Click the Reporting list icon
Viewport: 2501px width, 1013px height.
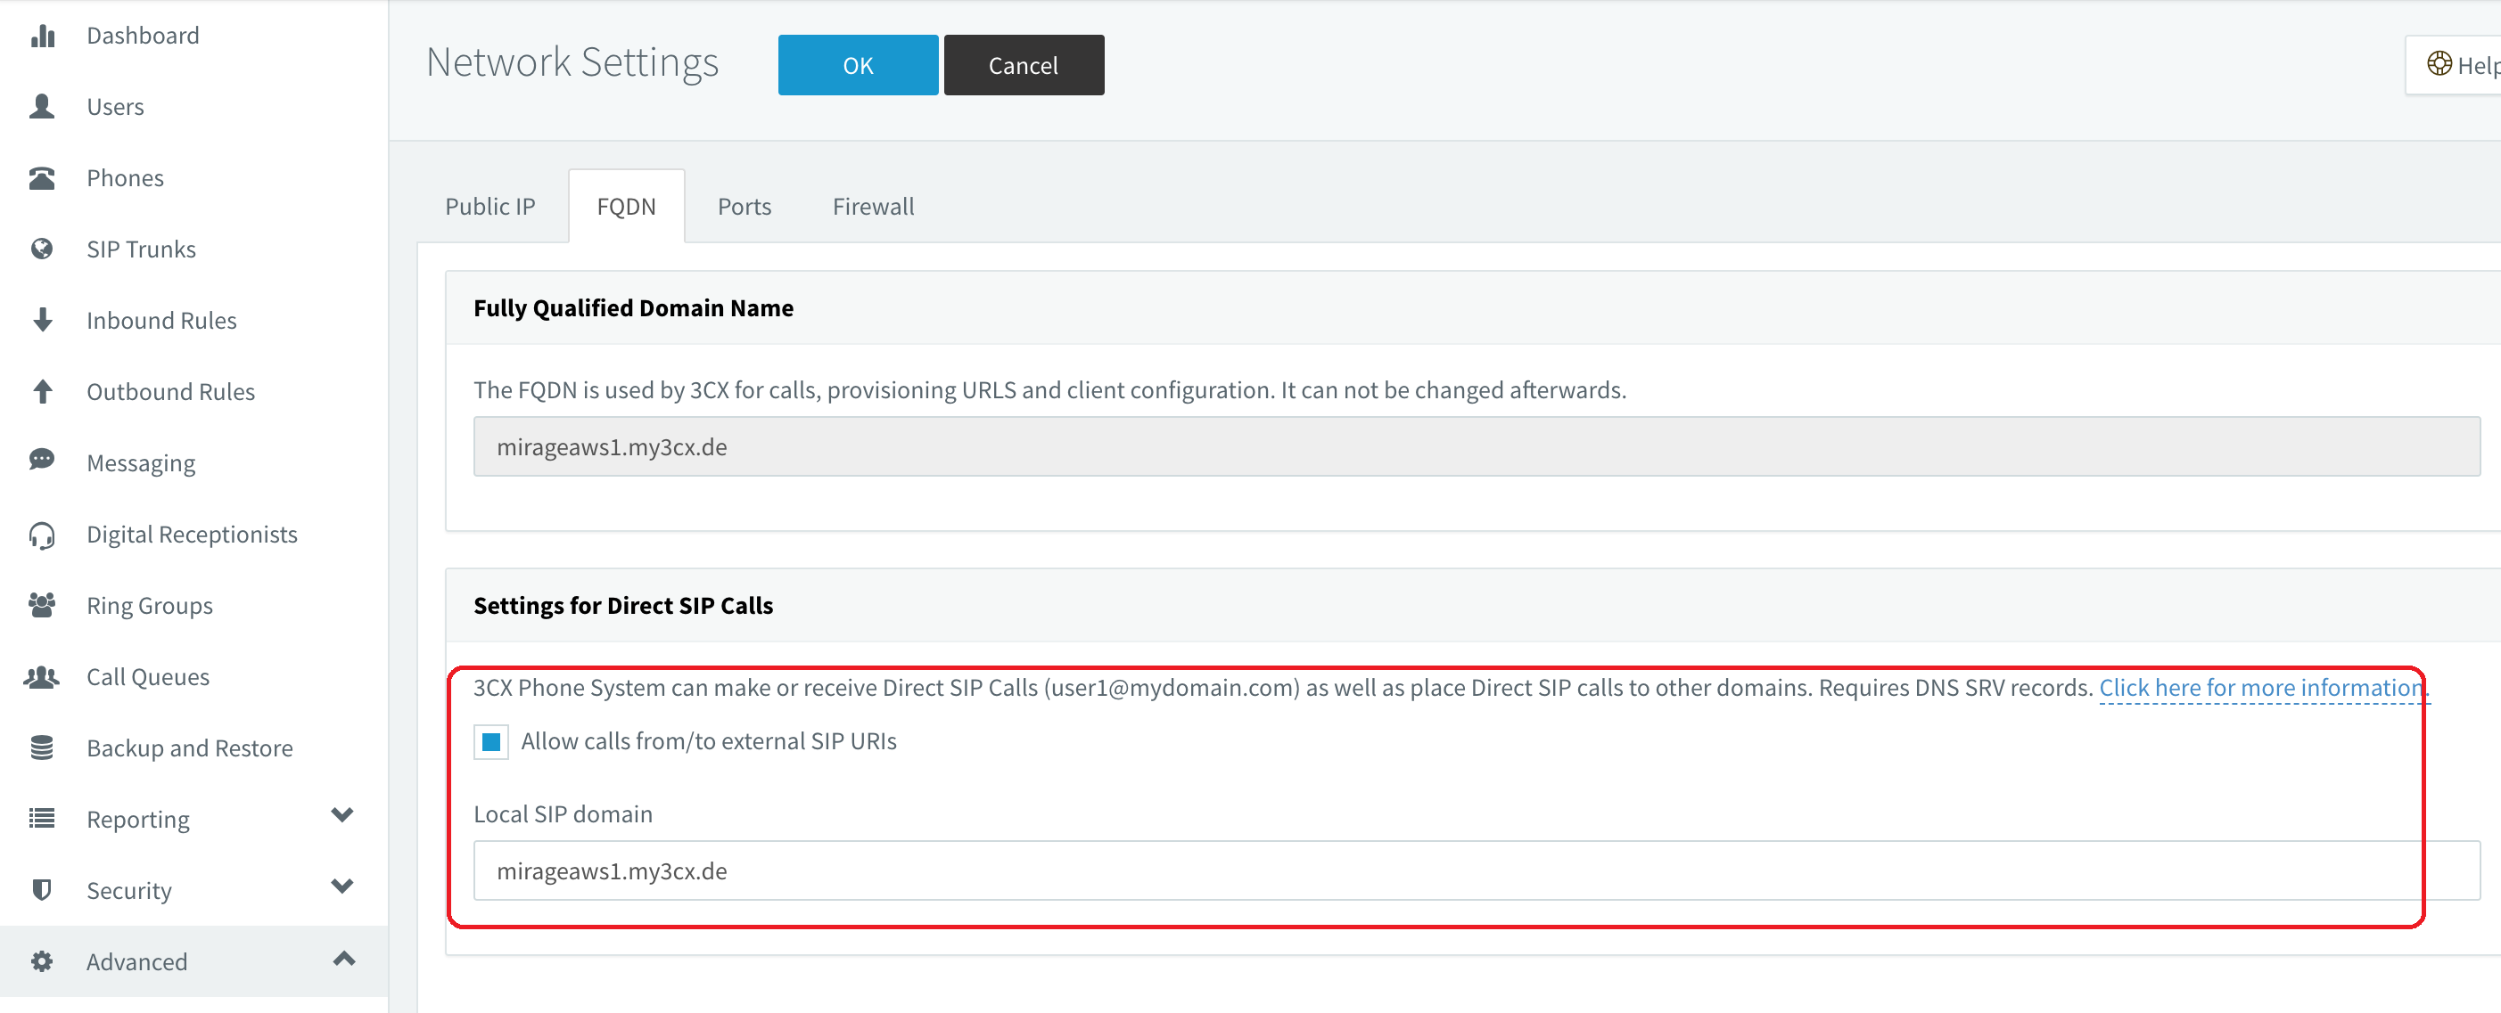[42, 819]
